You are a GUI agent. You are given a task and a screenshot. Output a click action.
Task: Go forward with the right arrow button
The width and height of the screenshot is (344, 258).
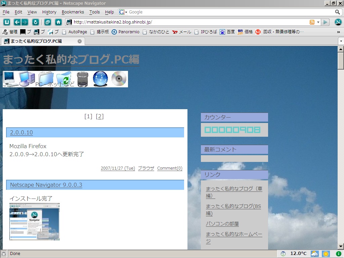25,22
